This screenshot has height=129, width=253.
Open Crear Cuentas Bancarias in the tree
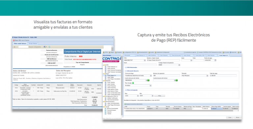pyautogui.click(x=114, y=93)
